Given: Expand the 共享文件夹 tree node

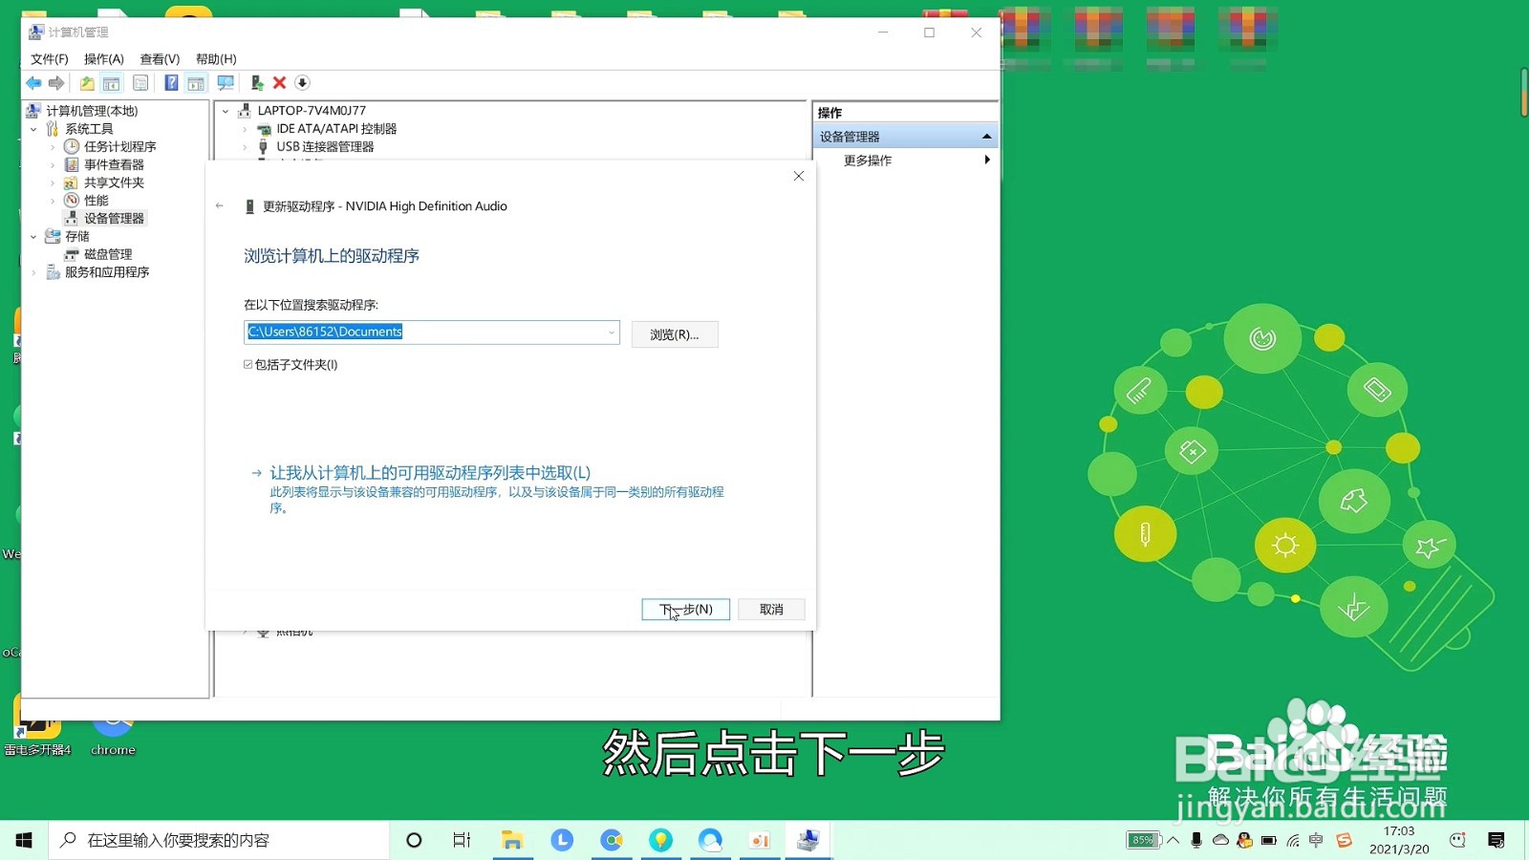Looking at the screenshot, I should [x=53, y=183].
